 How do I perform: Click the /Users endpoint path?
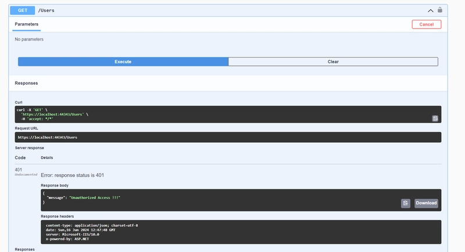(46, 10)
